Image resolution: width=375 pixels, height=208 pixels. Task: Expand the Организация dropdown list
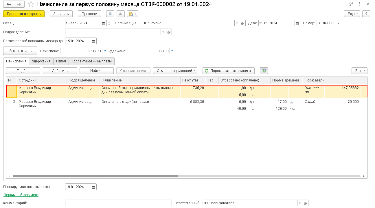pyautogui.click(x=237, y=23)
